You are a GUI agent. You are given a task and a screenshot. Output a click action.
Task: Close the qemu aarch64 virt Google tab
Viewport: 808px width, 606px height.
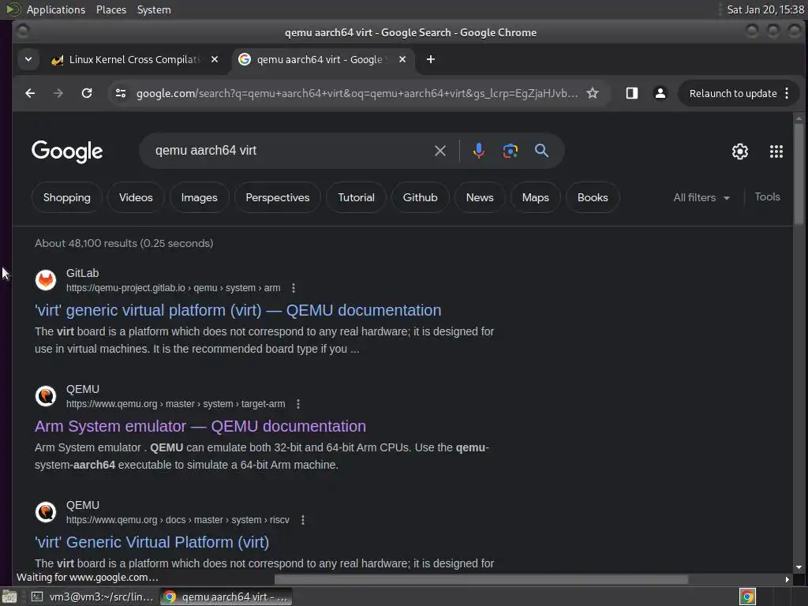click(402, 60)
